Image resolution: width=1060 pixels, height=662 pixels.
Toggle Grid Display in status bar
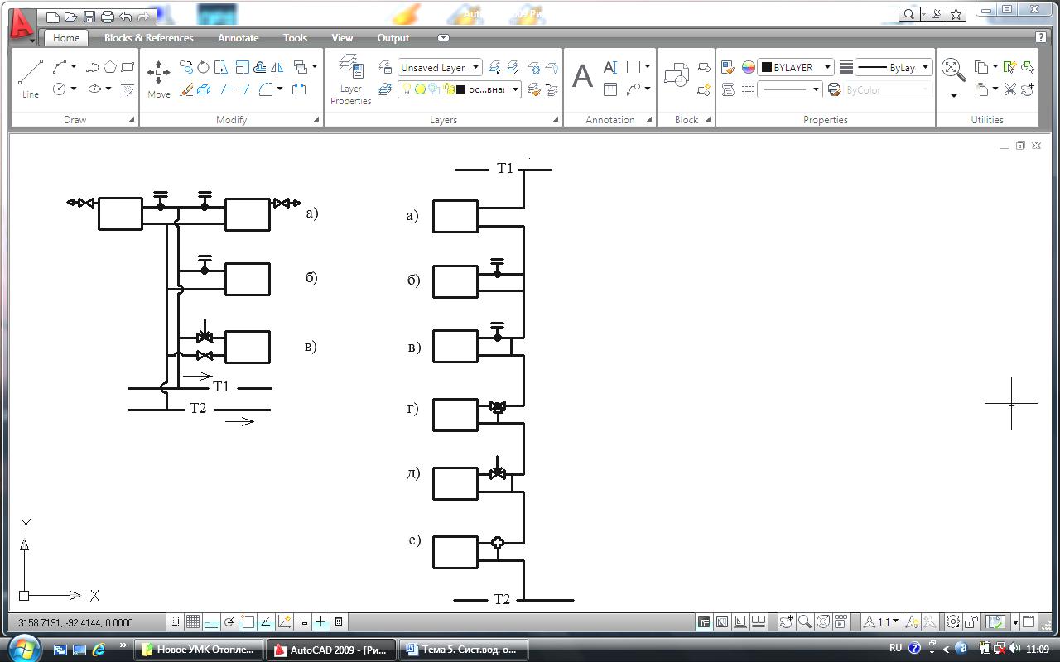(193, 621)
